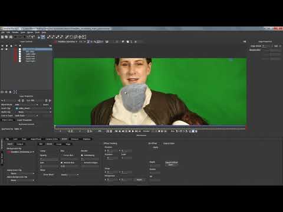
Task: Open the viewer zoom level dropdown
Action: click(82, 42)
